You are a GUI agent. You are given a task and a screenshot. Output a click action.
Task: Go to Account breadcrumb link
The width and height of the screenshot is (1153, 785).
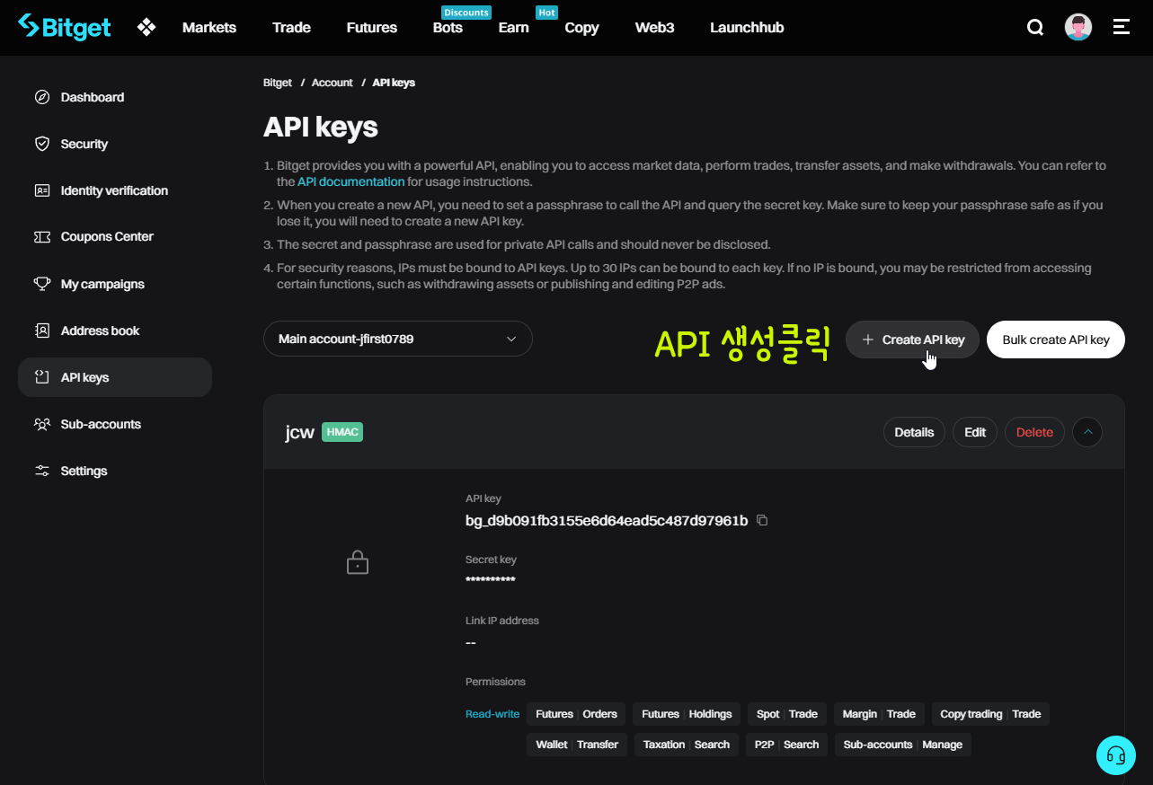pos(332,83)
